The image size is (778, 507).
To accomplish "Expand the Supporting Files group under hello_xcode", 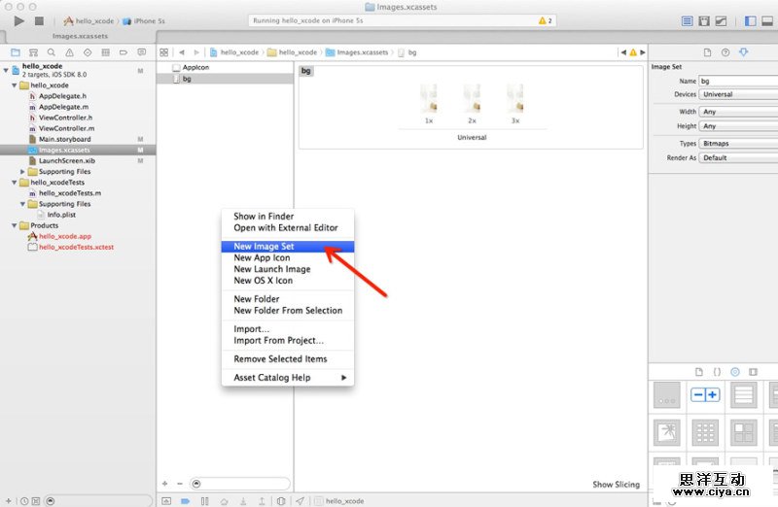I will coord(22,172).
